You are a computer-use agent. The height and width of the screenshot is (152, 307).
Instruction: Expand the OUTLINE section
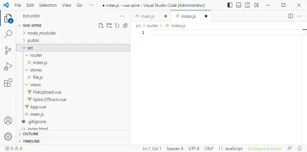(x=30, y=134)
